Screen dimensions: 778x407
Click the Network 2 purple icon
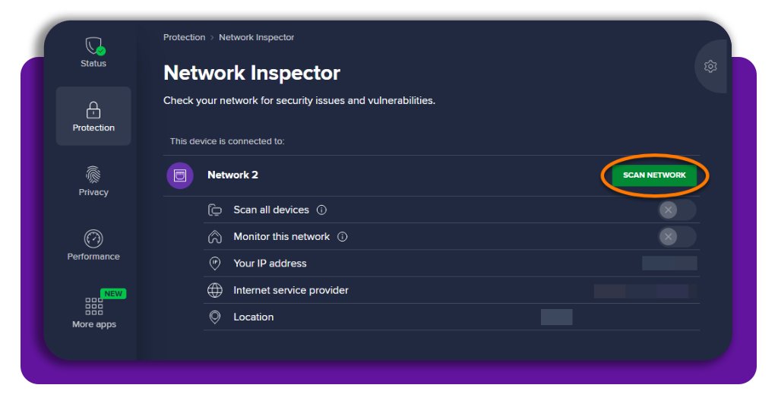coord(179,175)
